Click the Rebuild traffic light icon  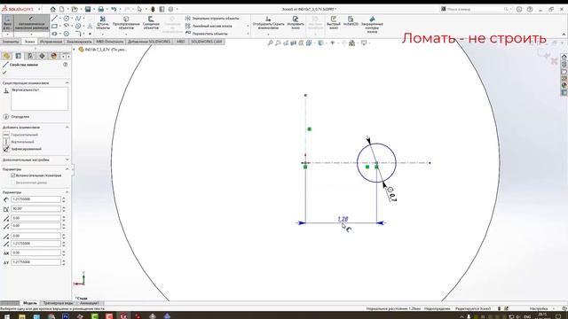pyautogui.click(x=153, y=9)
